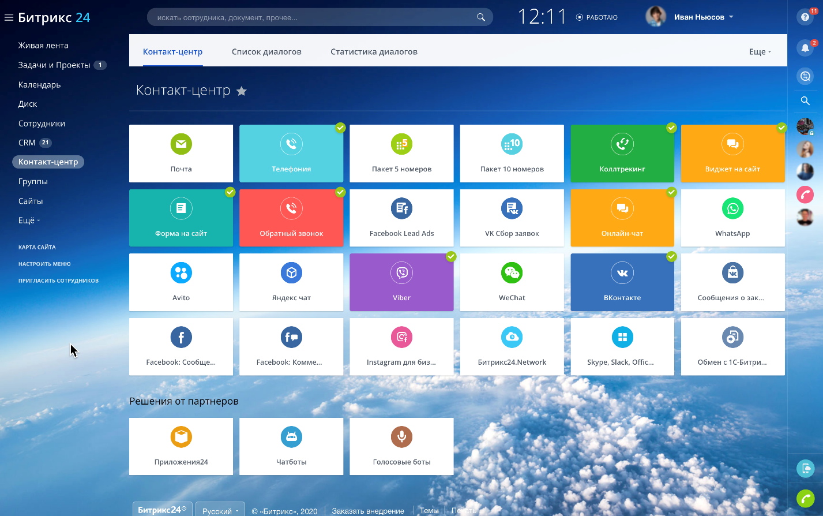Image resolution: width=823 pixels, height=516 pixels.
Task: Open the Почта channel tile
Action: point(181,154)
